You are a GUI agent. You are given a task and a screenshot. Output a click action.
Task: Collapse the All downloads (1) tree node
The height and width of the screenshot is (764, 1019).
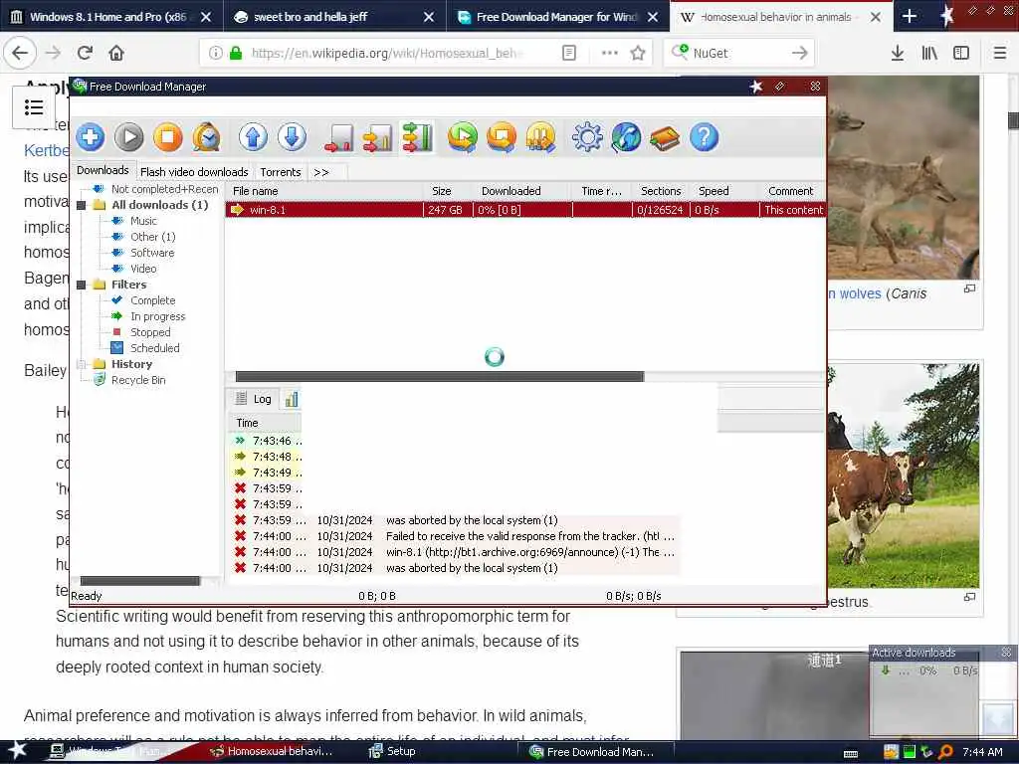click(82, 205)
